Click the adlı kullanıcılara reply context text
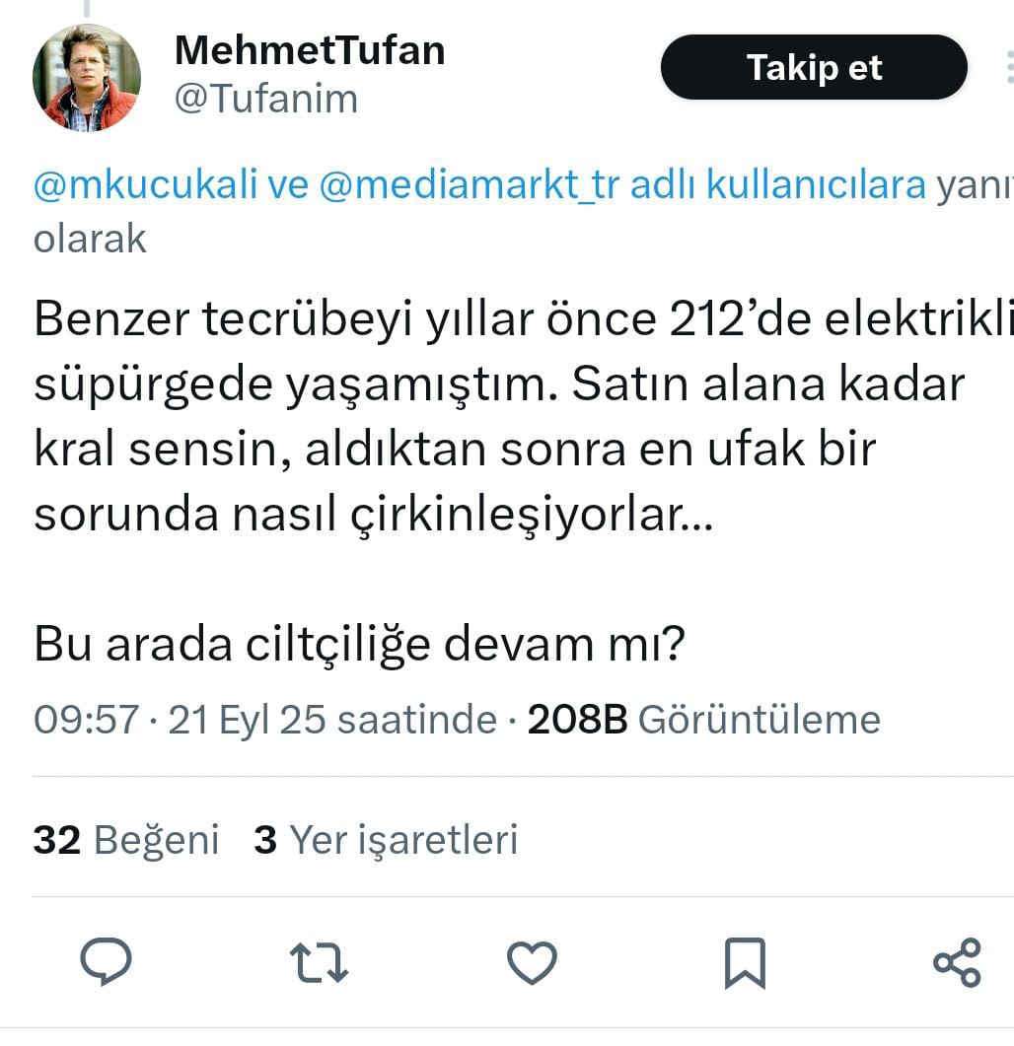This screenshot has height=1046, width=1014. point(778,184)
